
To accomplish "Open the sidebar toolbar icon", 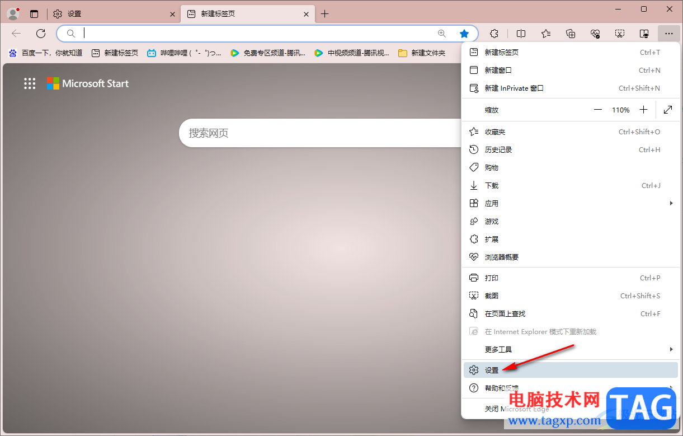I will click(644, 34).
